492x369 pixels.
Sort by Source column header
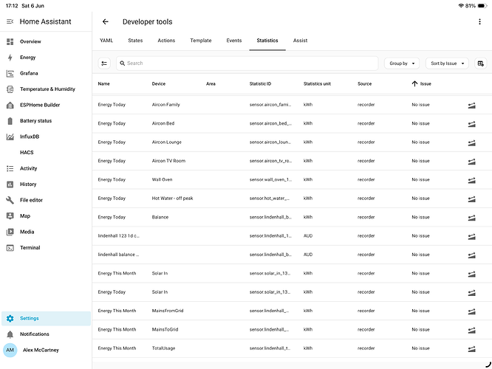365,83
